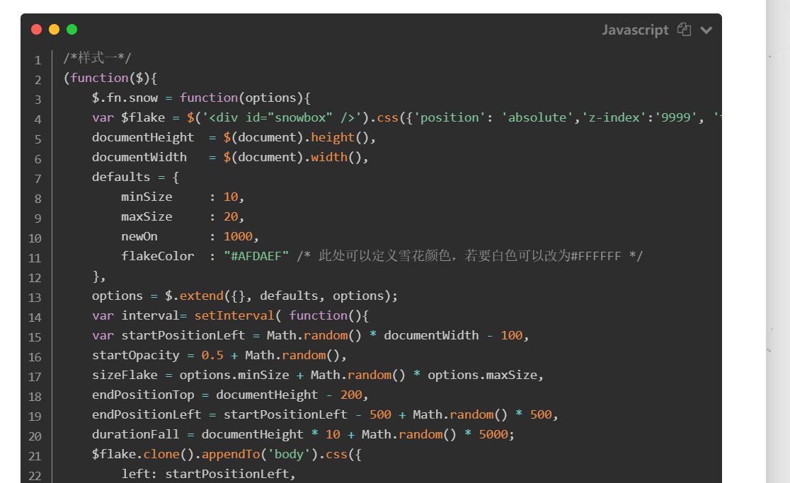This screenshot has height=483, width=790.
Task: Click the copy code icon
Action: [x=684, y=30]
